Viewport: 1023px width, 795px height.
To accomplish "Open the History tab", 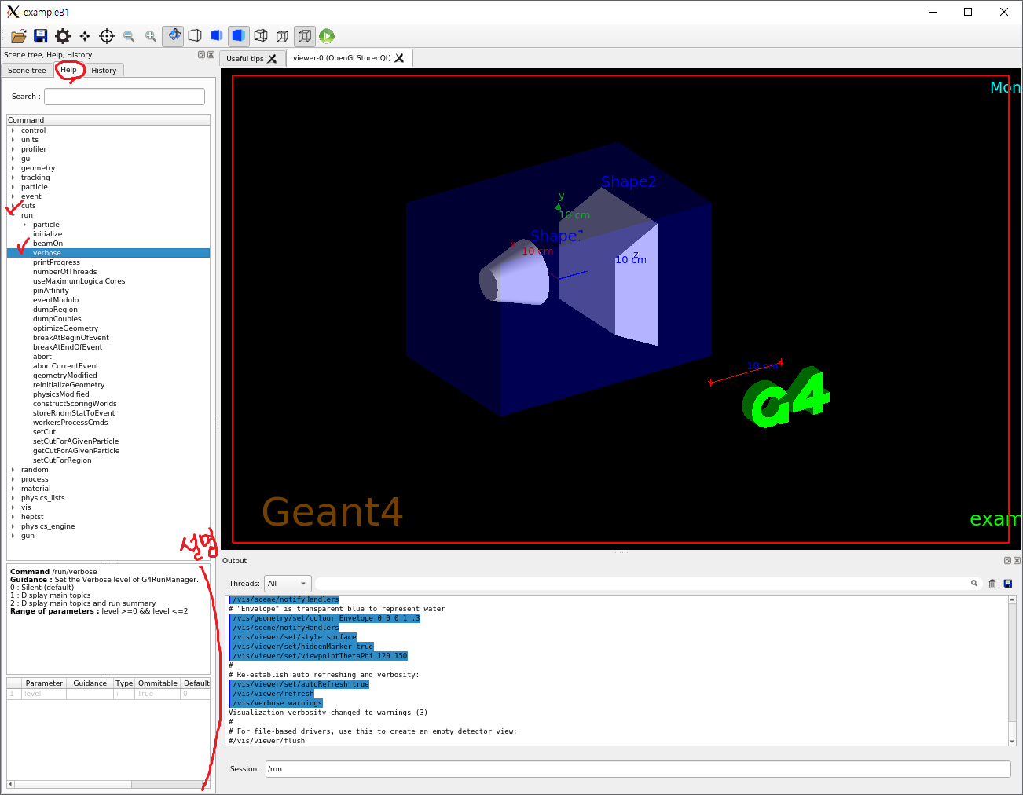I will pos(104,71).
